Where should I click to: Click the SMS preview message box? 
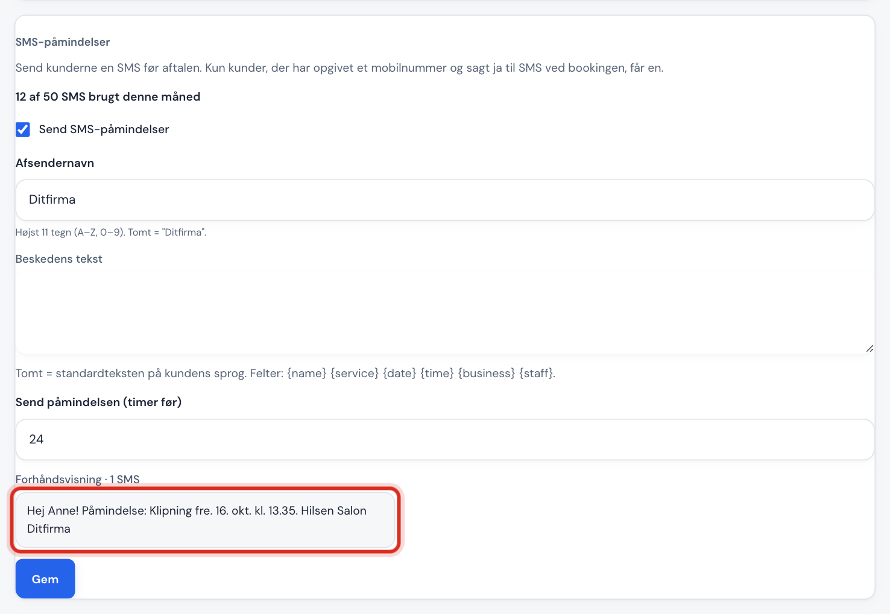point(205,520)
